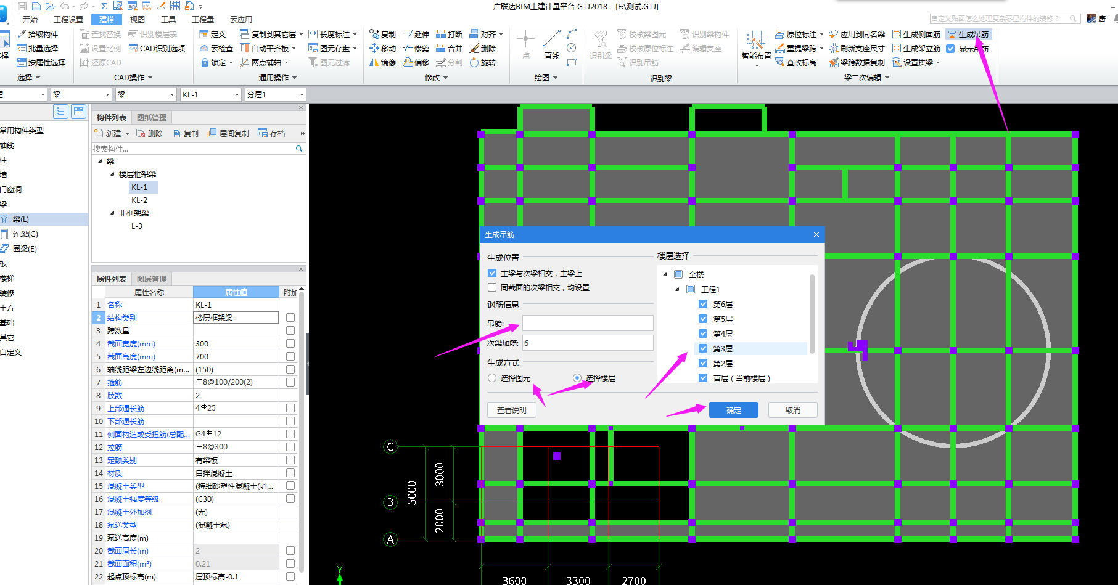The height and width of the screenshot is (585, 1118).
Task: Select the 镜像 mirror tool
Action: point(383,62)
